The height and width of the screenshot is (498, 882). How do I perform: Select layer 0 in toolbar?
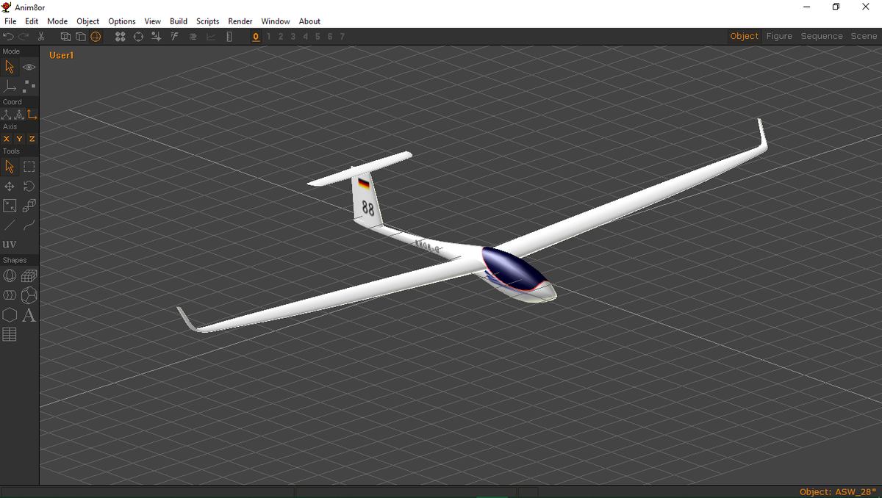256,37
